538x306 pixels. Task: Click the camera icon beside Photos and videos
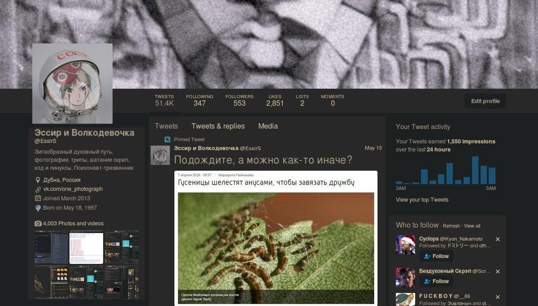pos(38,224)
